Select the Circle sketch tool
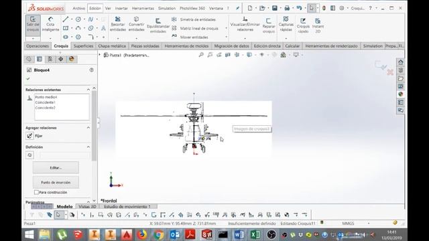The height and width of the screenshot is (241, 429). click(78, 19)
